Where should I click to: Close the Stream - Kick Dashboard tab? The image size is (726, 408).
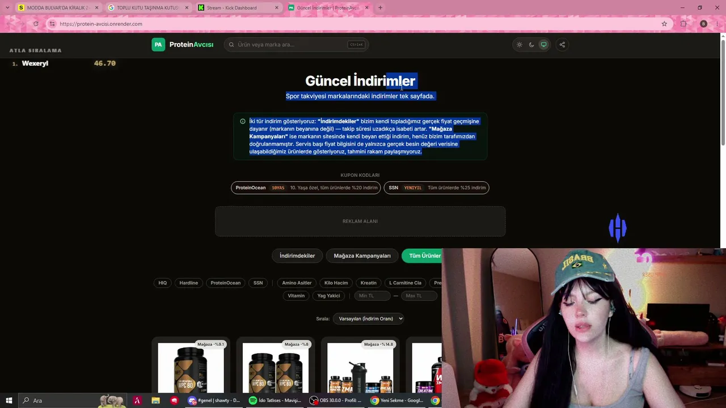[x=277, y=8]
